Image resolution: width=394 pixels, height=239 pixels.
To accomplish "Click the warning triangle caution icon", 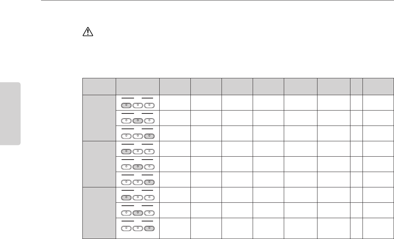I will 88,31.
